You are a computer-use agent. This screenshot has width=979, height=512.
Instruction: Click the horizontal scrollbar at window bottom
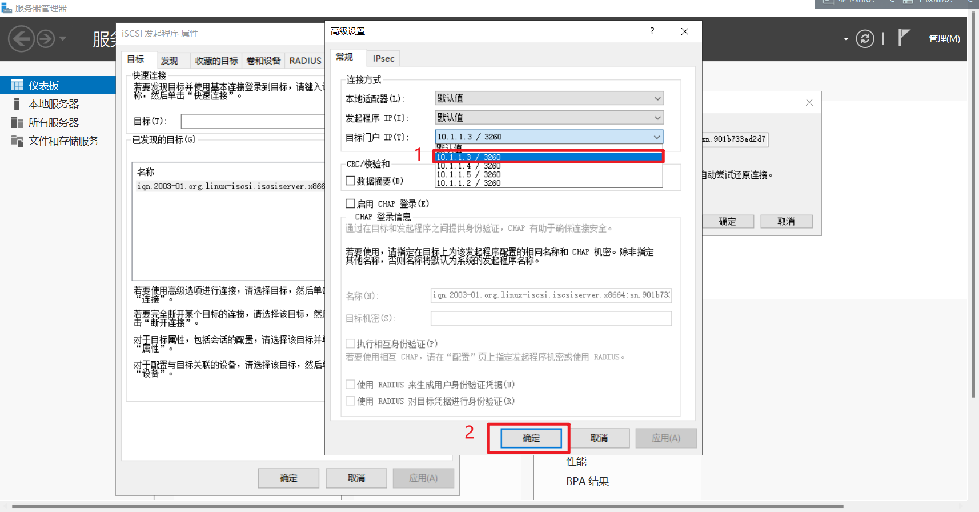(427, 506)
